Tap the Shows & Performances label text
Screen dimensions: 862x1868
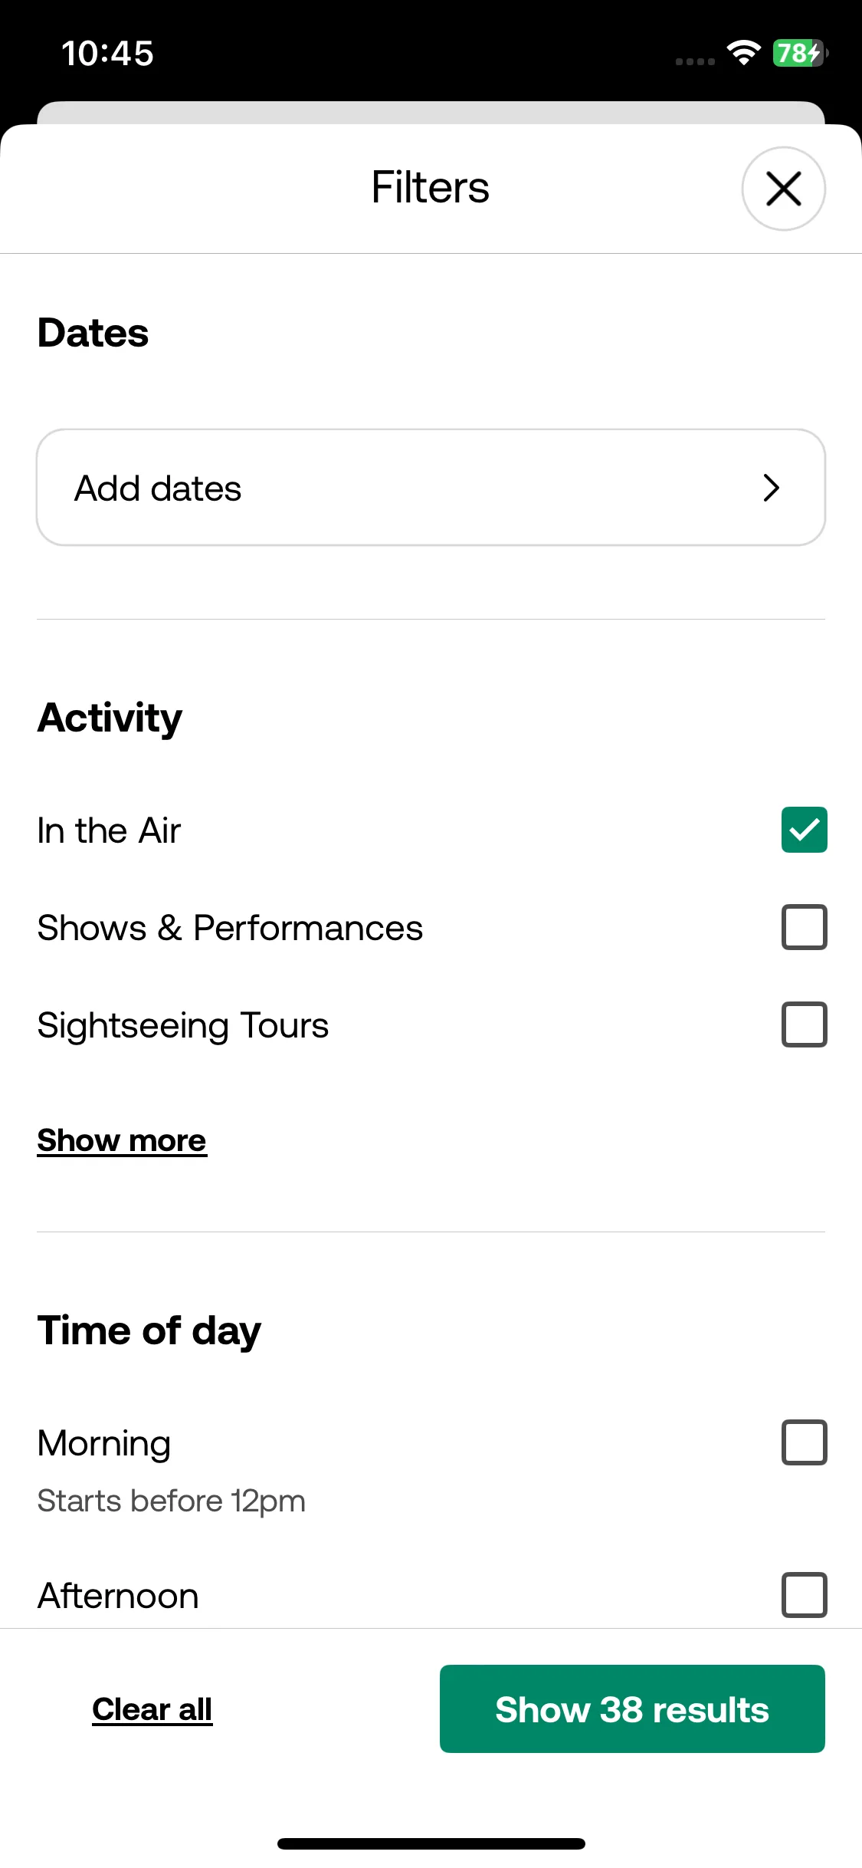230,928
